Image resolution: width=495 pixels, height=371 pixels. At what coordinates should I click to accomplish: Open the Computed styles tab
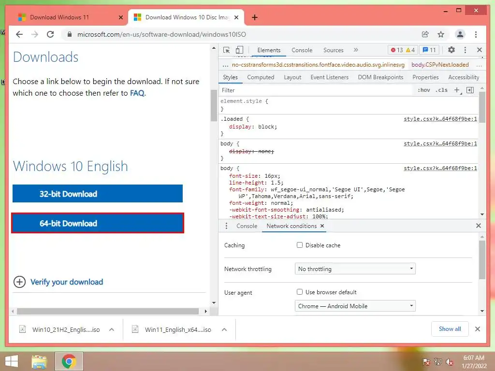click(x=261, y=77)
